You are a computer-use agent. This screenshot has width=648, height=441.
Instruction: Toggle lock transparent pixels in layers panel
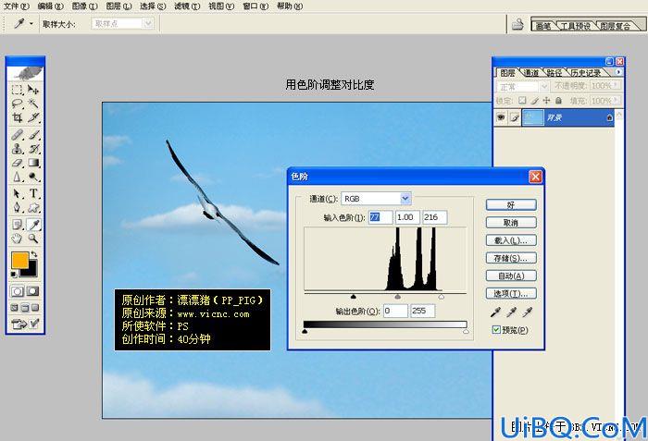[x=522, y=101]
